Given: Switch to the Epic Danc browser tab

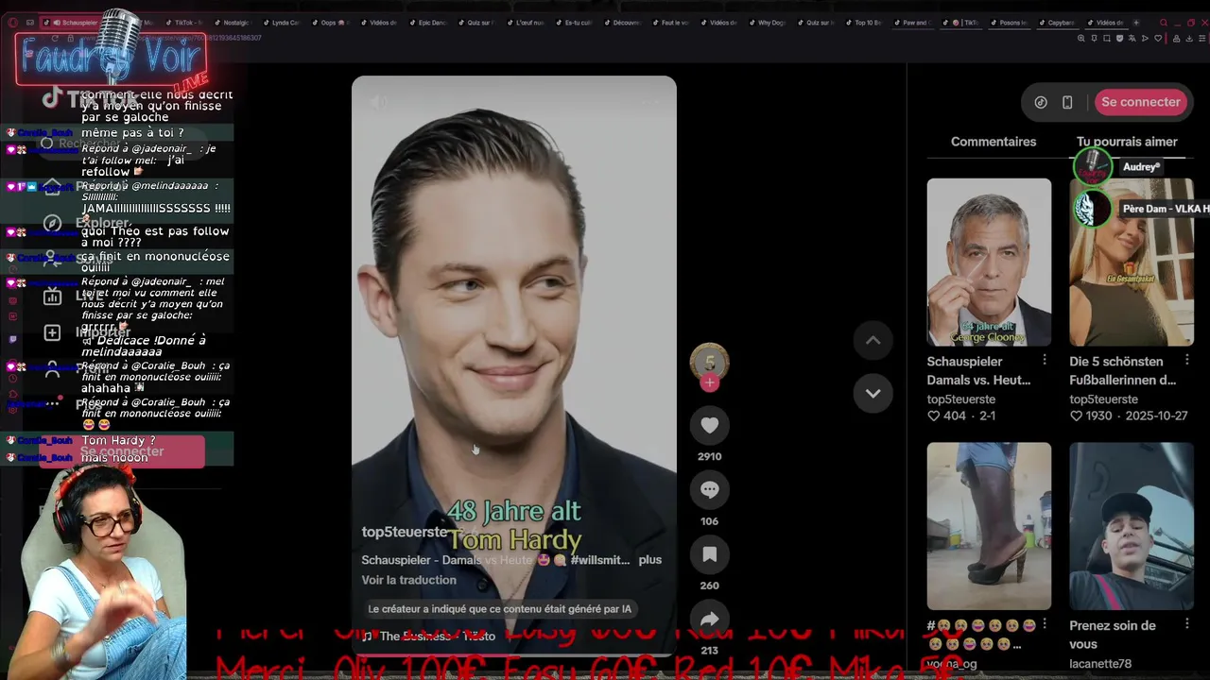Looking at the screenshot, I should [427, 23].
